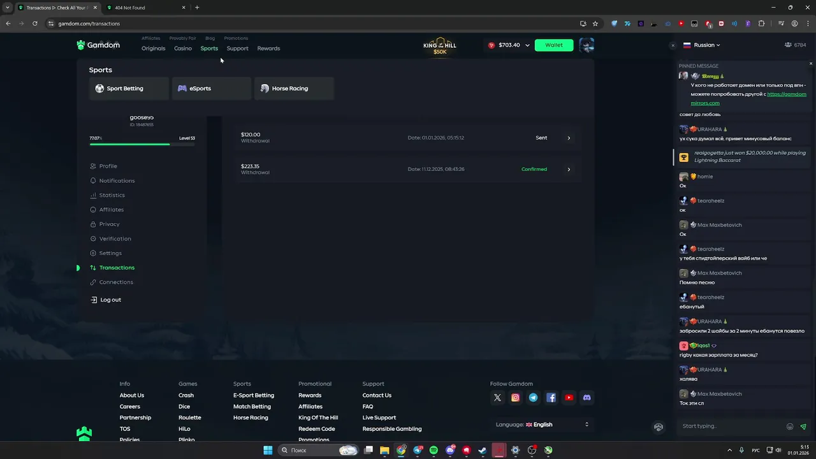Open the chat emoji picker
816x459 pixels.
click(790, 426)
